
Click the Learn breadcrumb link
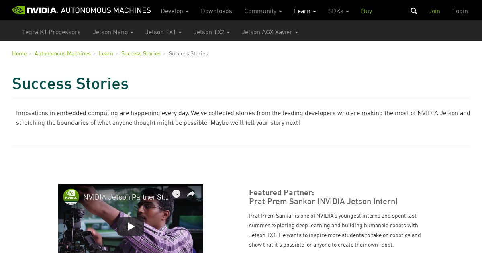tap(106, 53)
